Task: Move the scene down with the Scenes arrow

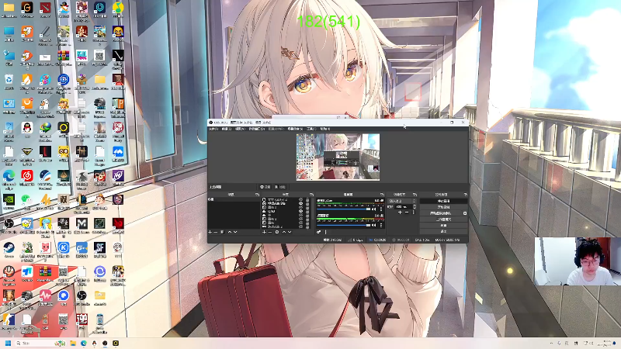Action: [x=235, y=232]
